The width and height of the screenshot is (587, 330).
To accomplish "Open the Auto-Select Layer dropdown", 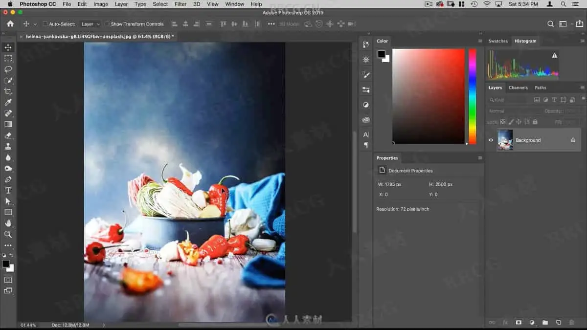I will click(90, 24).
